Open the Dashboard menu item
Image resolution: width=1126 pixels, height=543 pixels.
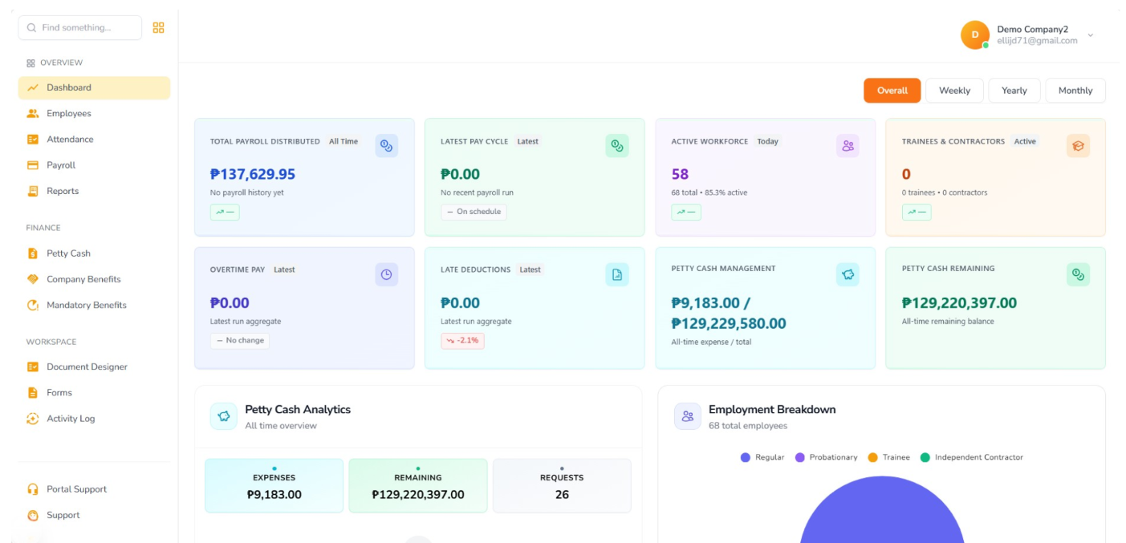(x=94, y=87)
